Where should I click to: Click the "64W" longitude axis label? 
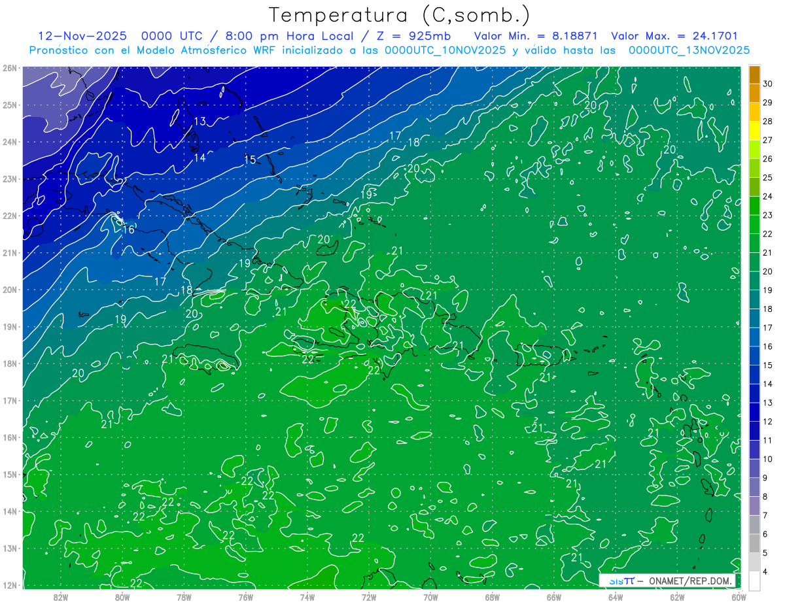(616, 596)
